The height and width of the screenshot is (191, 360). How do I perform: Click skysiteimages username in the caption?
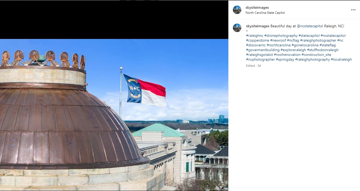[257, 26]
